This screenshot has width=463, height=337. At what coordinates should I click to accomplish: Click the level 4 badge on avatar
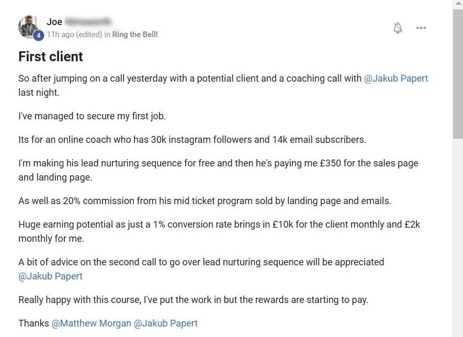(38, 36)
